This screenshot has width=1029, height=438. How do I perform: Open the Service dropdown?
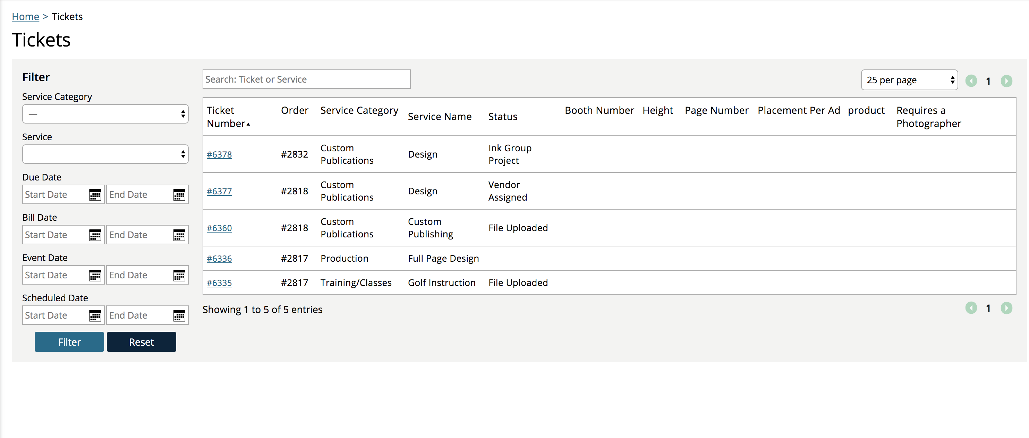pyautogui.click(x=105, y=154)
